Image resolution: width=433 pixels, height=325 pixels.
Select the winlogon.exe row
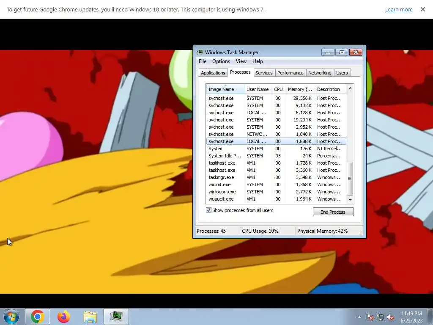tap(276, 192)
